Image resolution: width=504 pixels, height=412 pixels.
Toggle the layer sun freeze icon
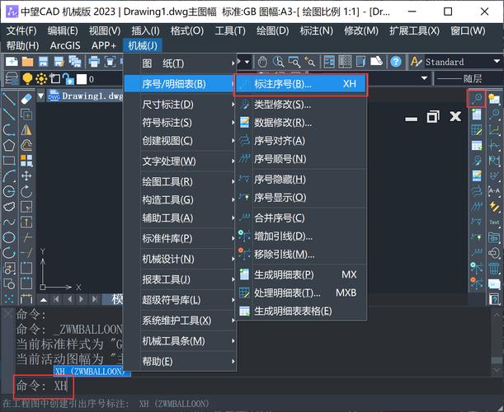tap(40, 78)
